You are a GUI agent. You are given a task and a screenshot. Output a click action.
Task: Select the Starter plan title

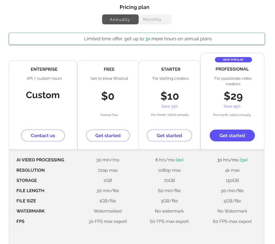170,69
